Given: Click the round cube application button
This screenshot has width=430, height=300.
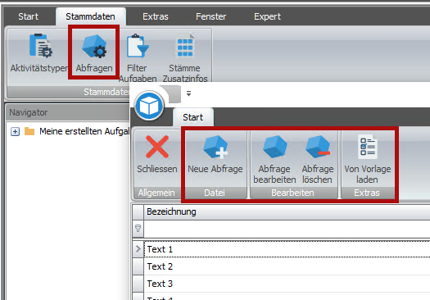Looking at the screenshot, I should coord(149,106).
